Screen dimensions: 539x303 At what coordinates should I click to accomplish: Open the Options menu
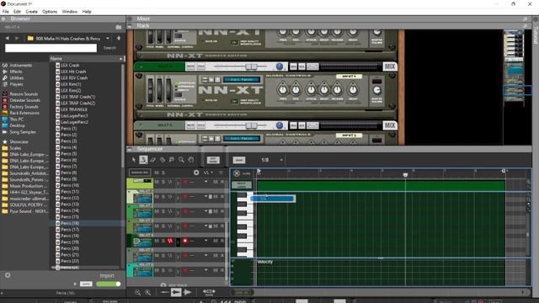(50, 11)
